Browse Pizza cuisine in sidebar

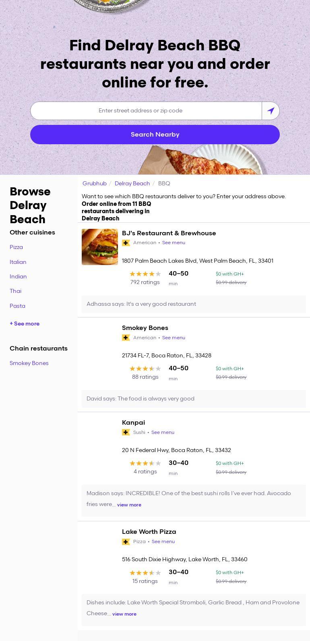click(x=17, y=247)
